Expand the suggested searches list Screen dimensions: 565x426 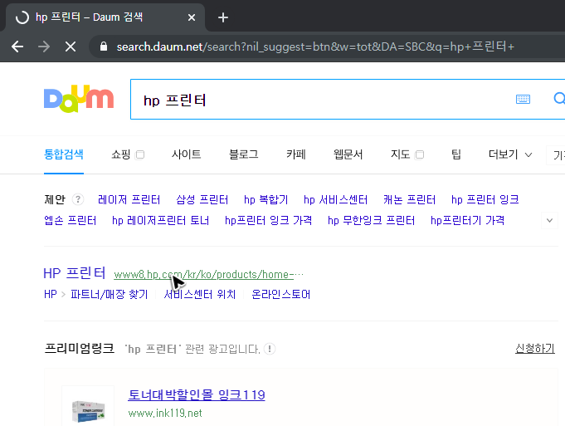click(x=549, y=220)
